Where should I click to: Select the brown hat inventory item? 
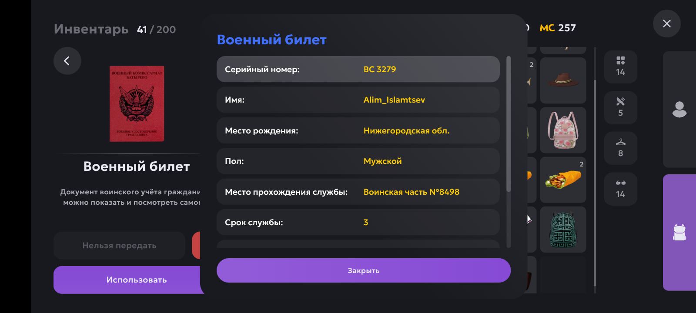[563, 80]
